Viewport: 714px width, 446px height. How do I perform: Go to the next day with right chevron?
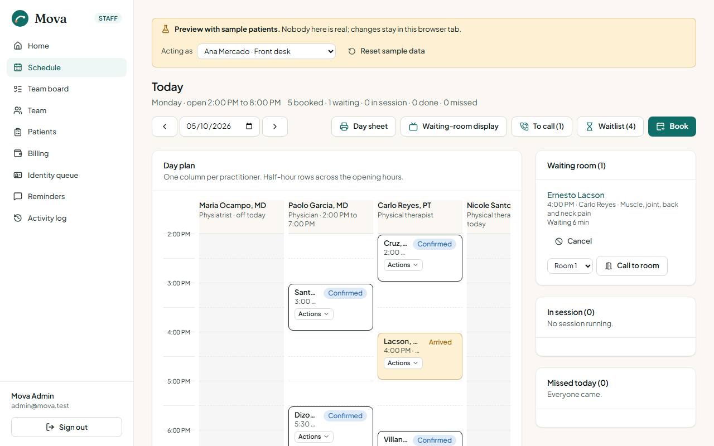[x=275, y=127]
